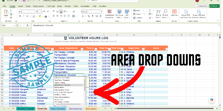223x111 pixels.
Task: Open the D13 cell validation dropdown arrow
Action: (x=85, y=75)
